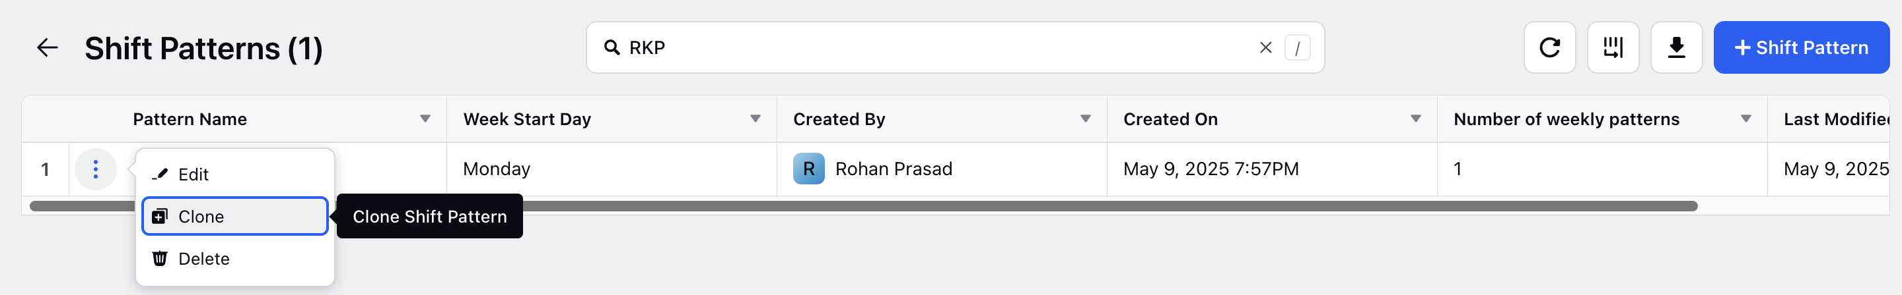Open Pattern Name column dropdown arrow

pos(425,119)
